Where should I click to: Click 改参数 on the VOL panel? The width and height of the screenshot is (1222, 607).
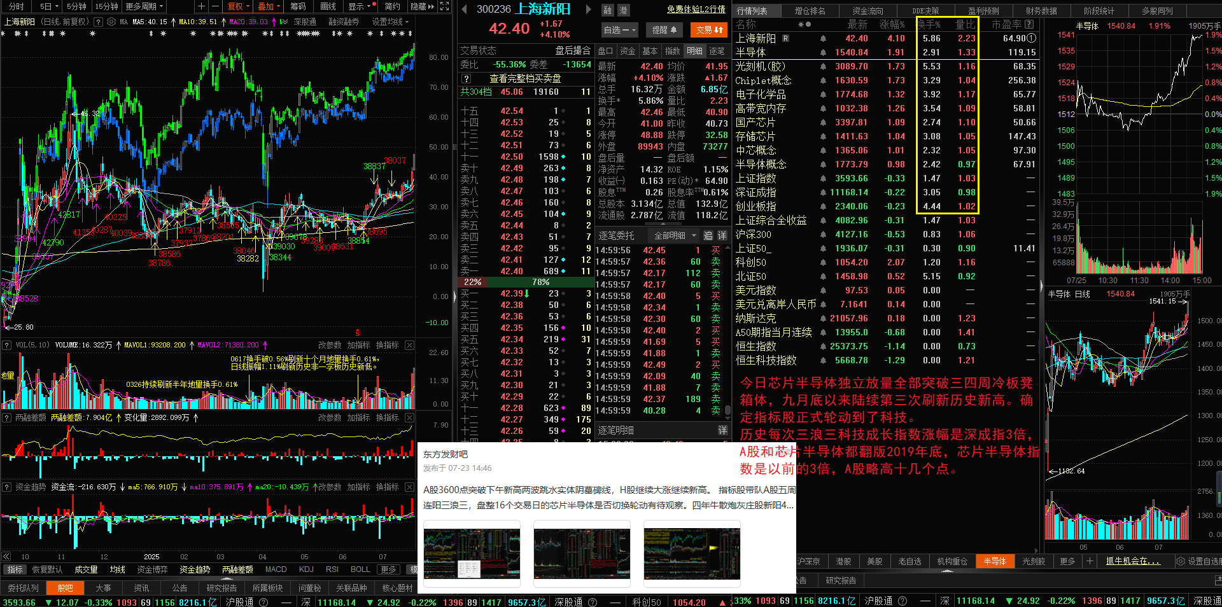330,345
